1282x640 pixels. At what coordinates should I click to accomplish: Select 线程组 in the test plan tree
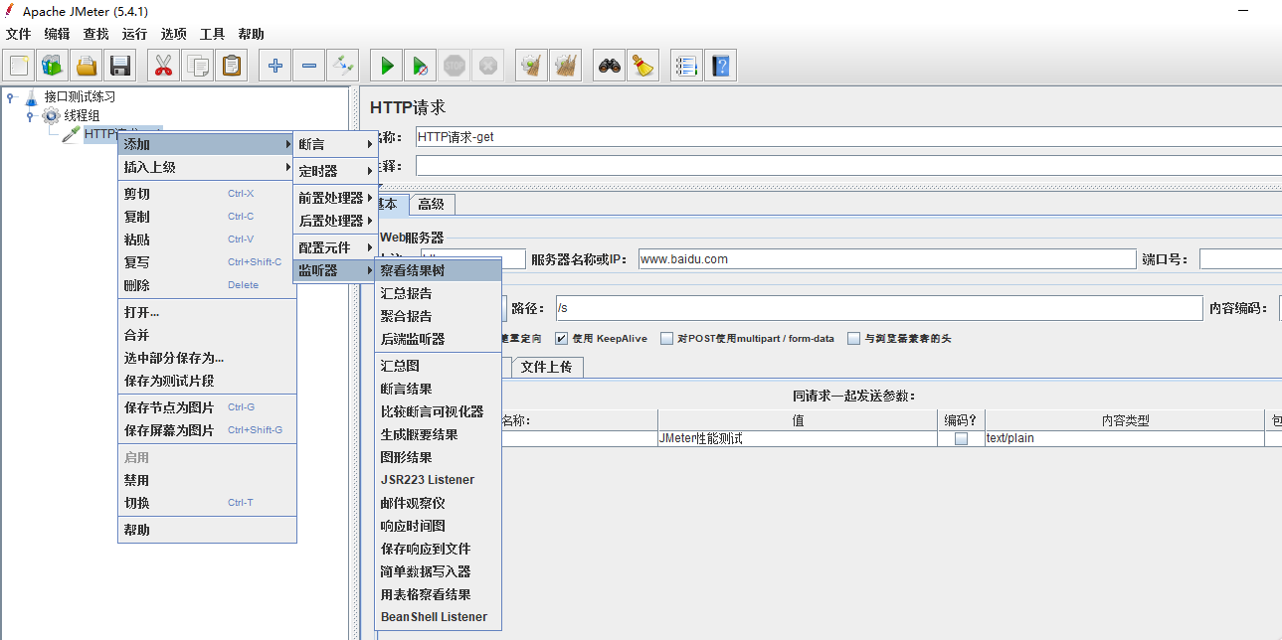click(x=83, y=115)
